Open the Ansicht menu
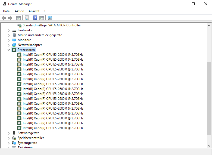Viewport: 212px width, 155px height. tap(34, 11)
